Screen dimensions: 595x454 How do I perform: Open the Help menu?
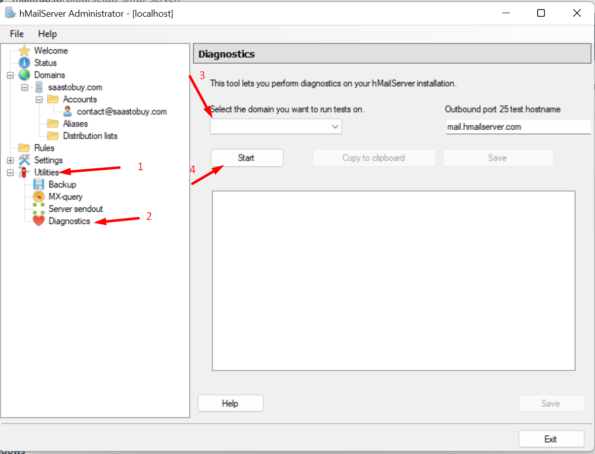click(47, 33)
